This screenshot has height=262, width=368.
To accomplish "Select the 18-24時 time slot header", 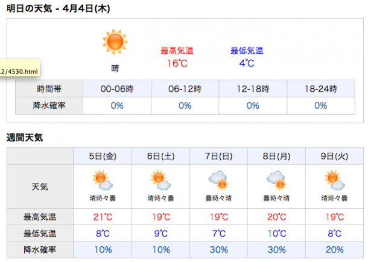I will point(321,89).
